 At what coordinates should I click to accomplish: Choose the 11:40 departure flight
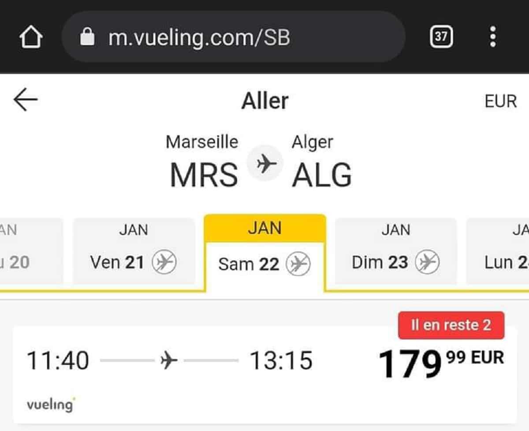click(x=58, y=361)
